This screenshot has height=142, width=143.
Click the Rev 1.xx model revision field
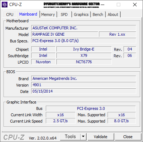point(117,34)
